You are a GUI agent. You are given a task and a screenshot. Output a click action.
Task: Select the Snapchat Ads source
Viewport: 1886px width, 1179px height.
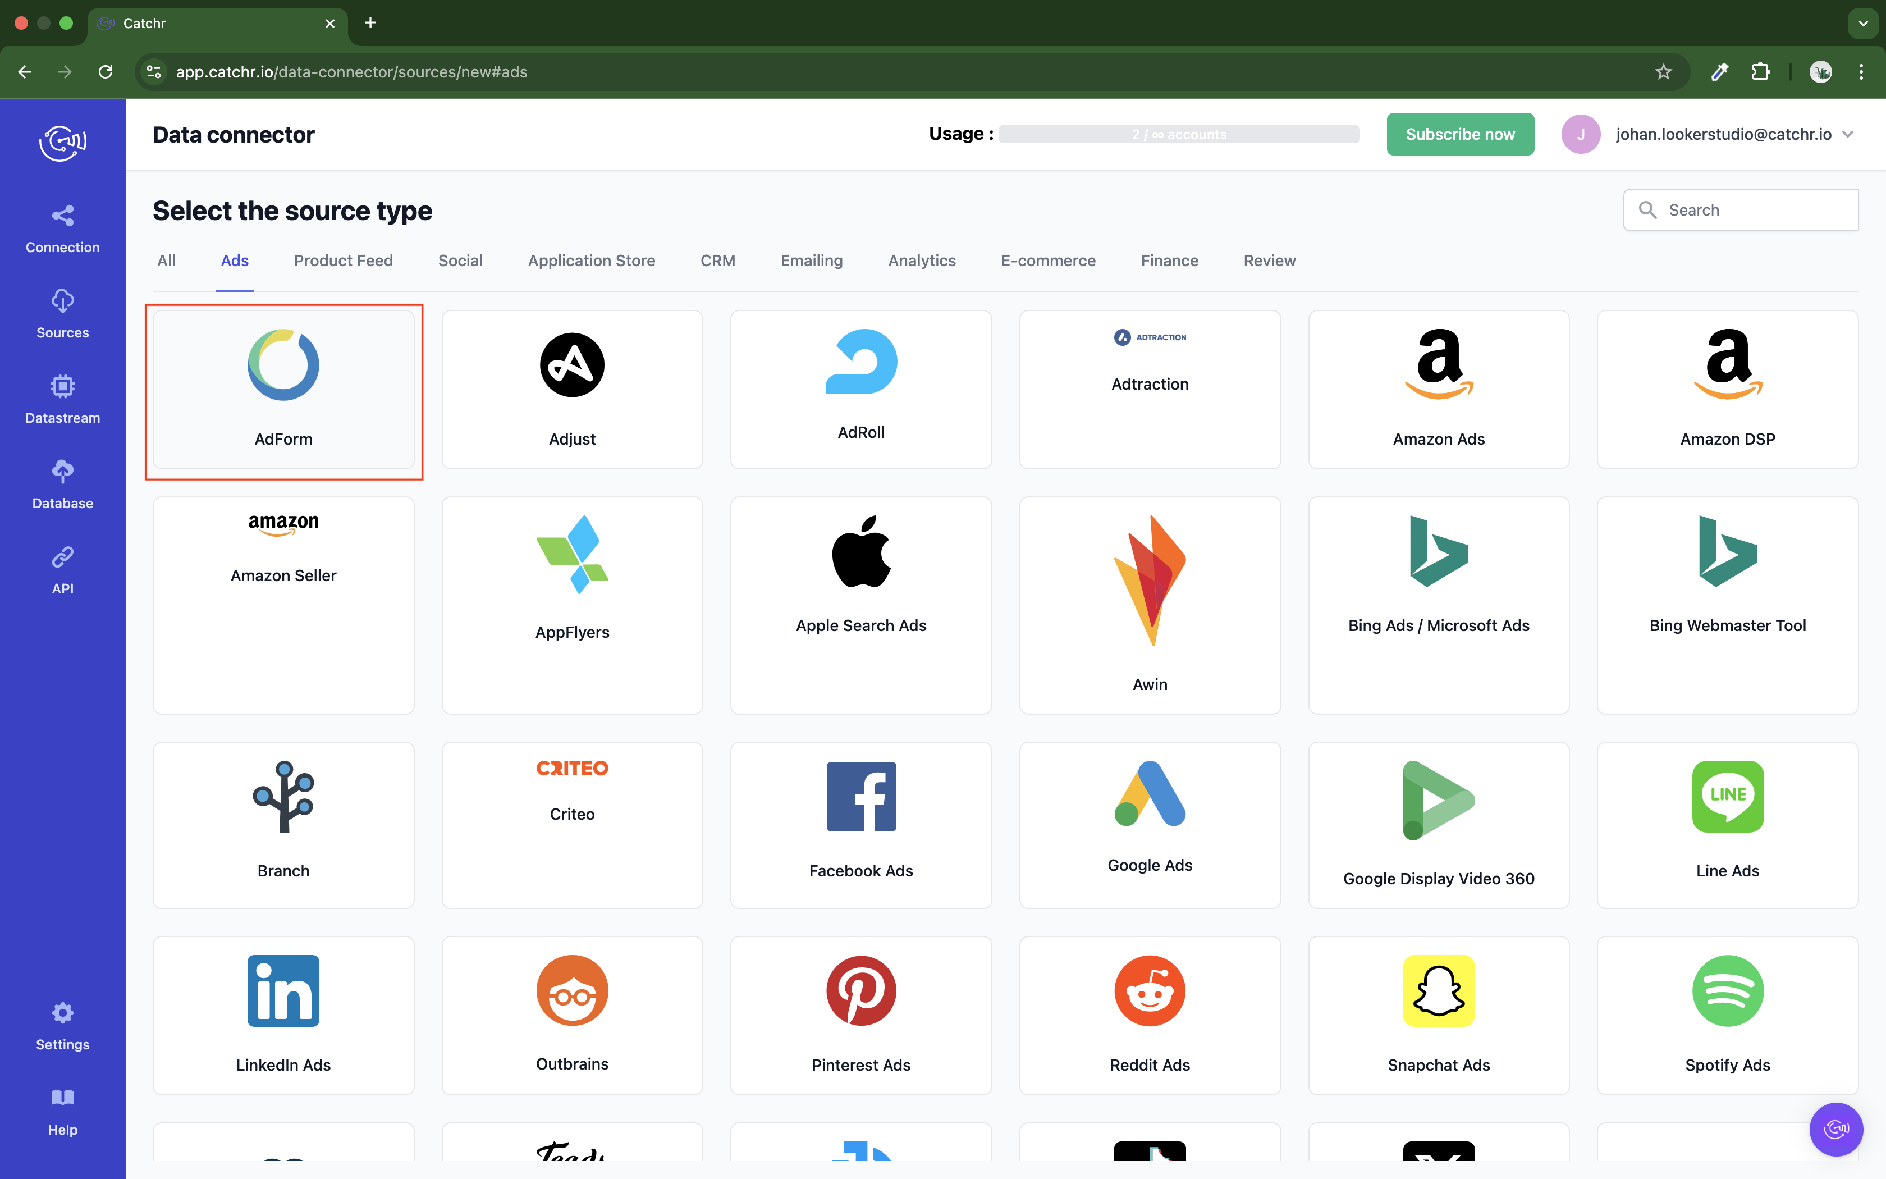pos(1439,1015)
